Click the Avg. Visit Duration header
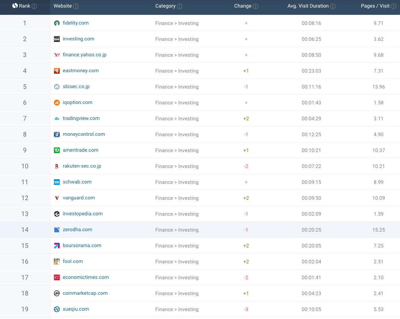Image resolution: width=400 pixels, height=319 pixels. tap(308, 6)
